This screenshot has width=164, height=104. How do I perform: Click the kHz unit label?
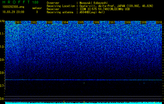tap(2, 21)
